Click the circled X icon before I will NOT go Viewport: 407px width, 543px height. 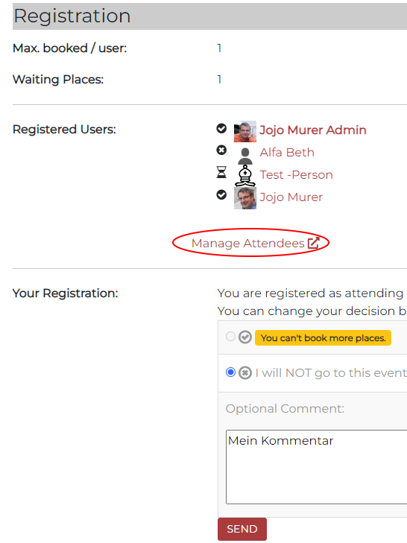coord(245,372)
